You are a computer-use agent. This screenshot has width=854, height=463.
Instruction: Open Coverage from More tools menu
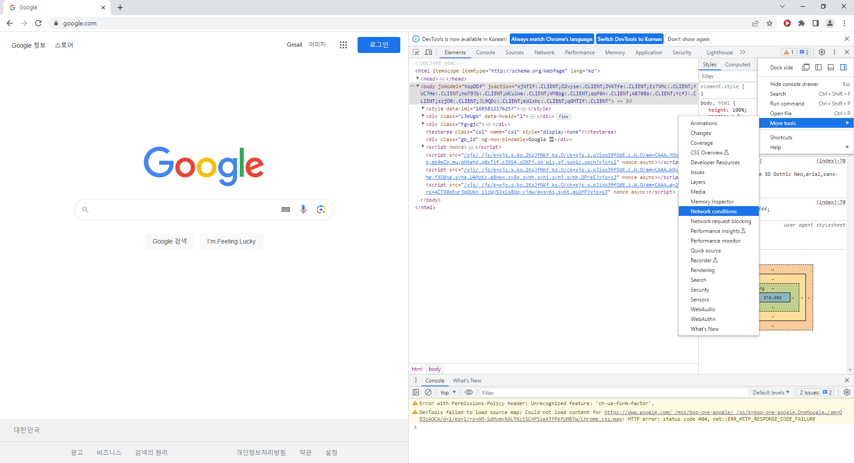(x=718, y=143)
